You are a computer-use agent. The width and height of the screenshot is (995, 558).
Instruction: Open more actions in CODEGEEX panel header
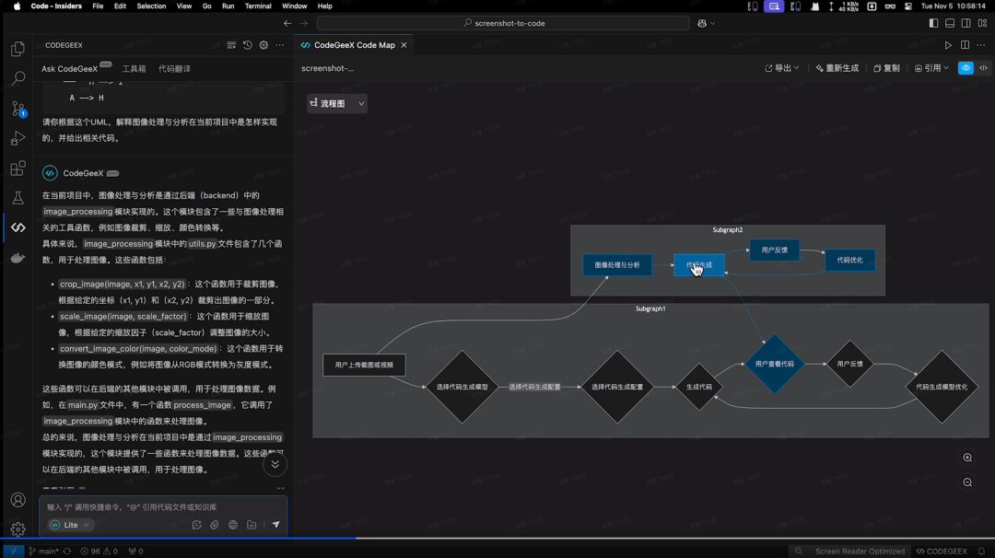click(x=280, y=45)
